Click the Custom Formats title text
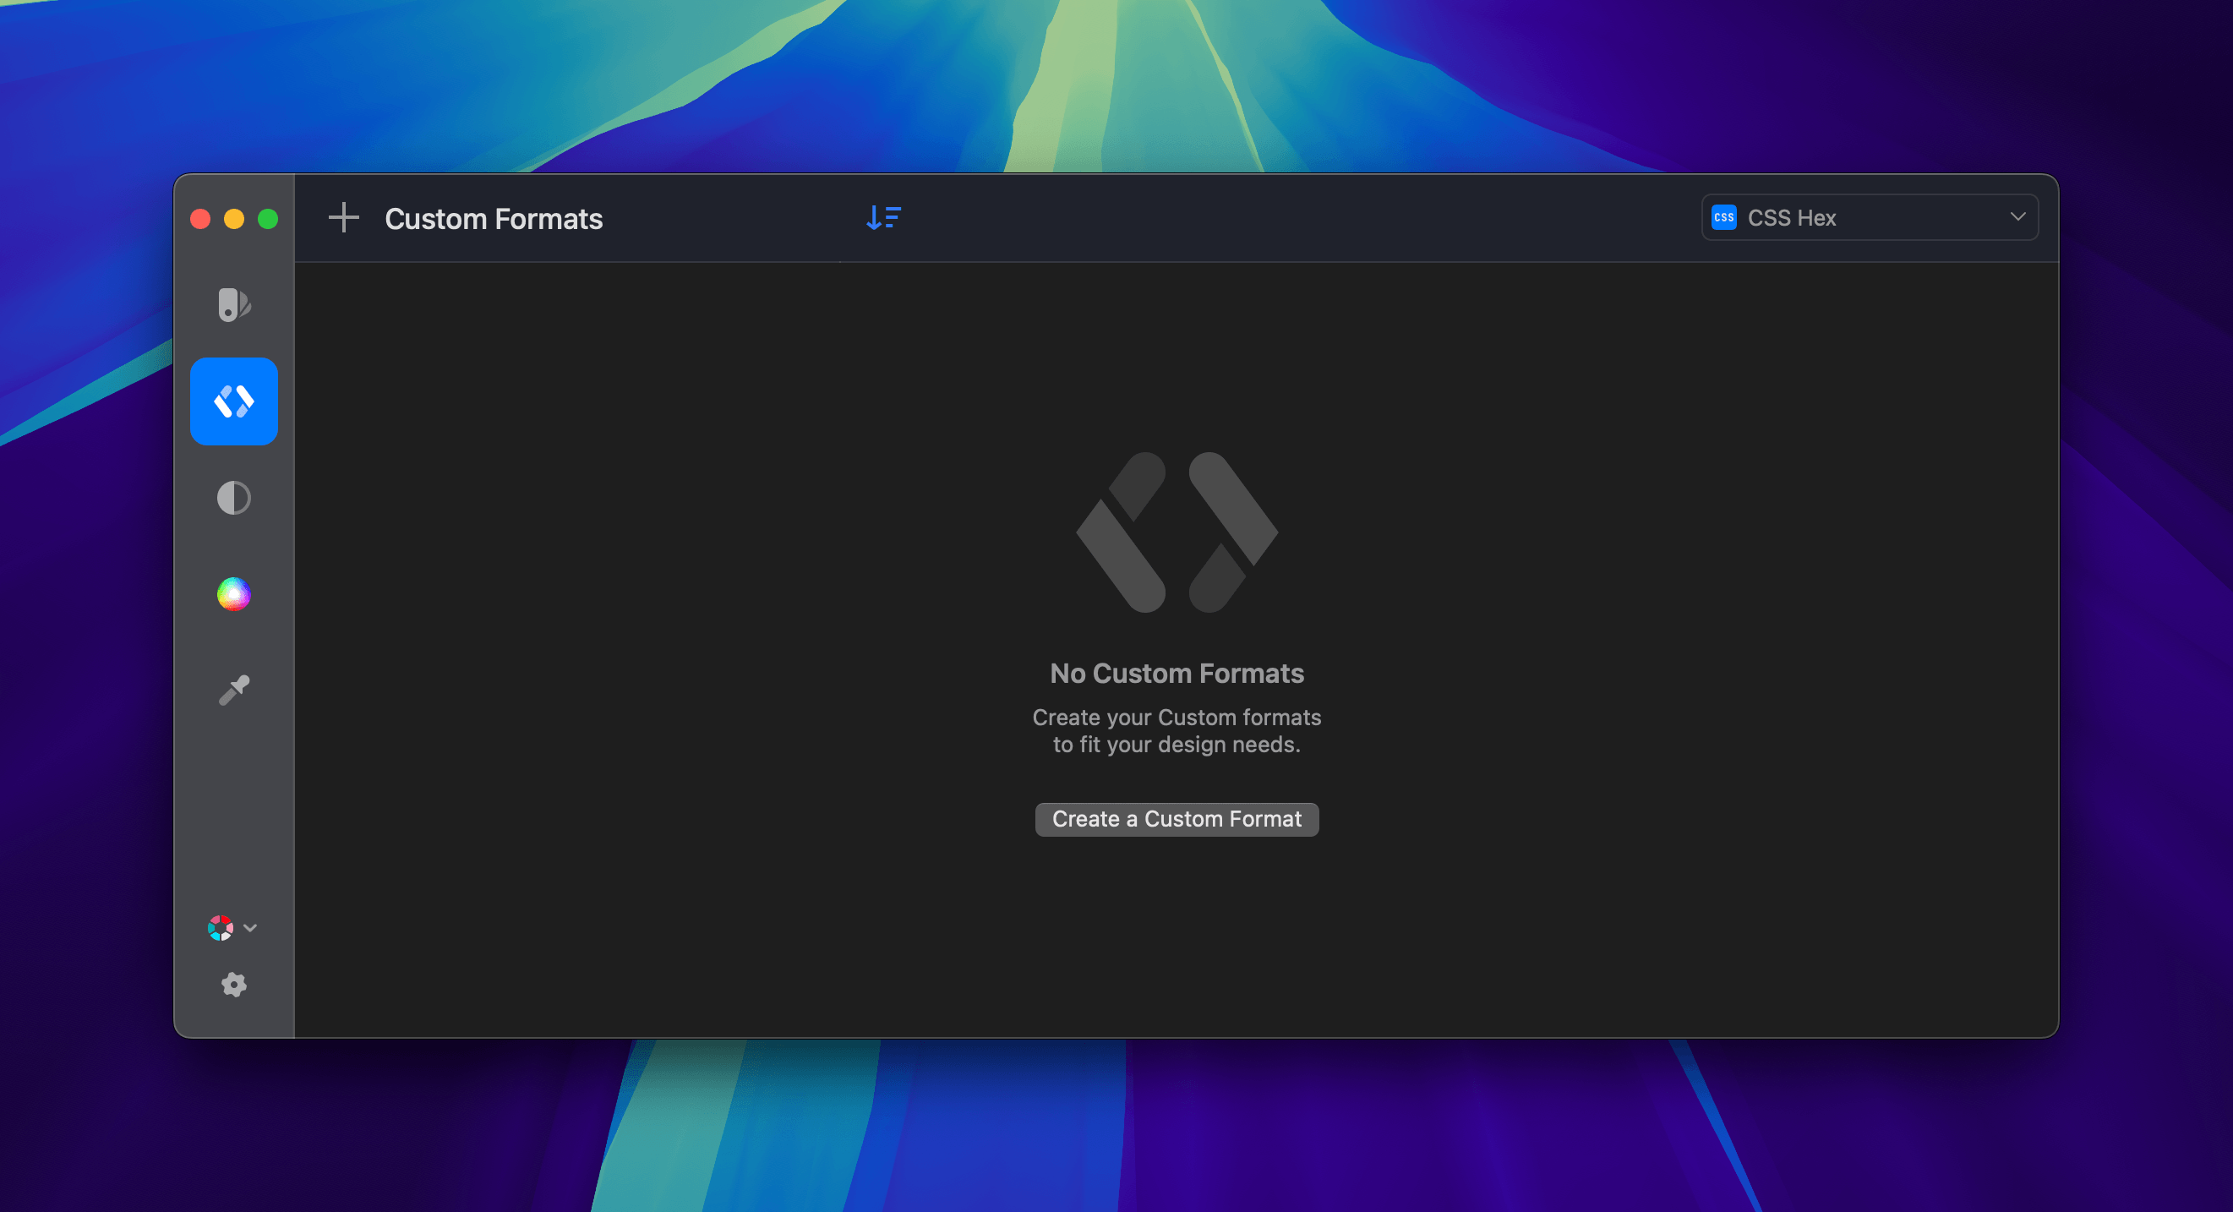Screen dimensions: 2233x1212 [494, 218]
